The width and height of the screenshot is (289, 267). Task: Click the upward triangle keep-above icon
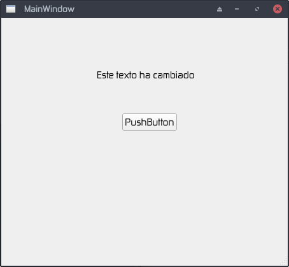220,9
